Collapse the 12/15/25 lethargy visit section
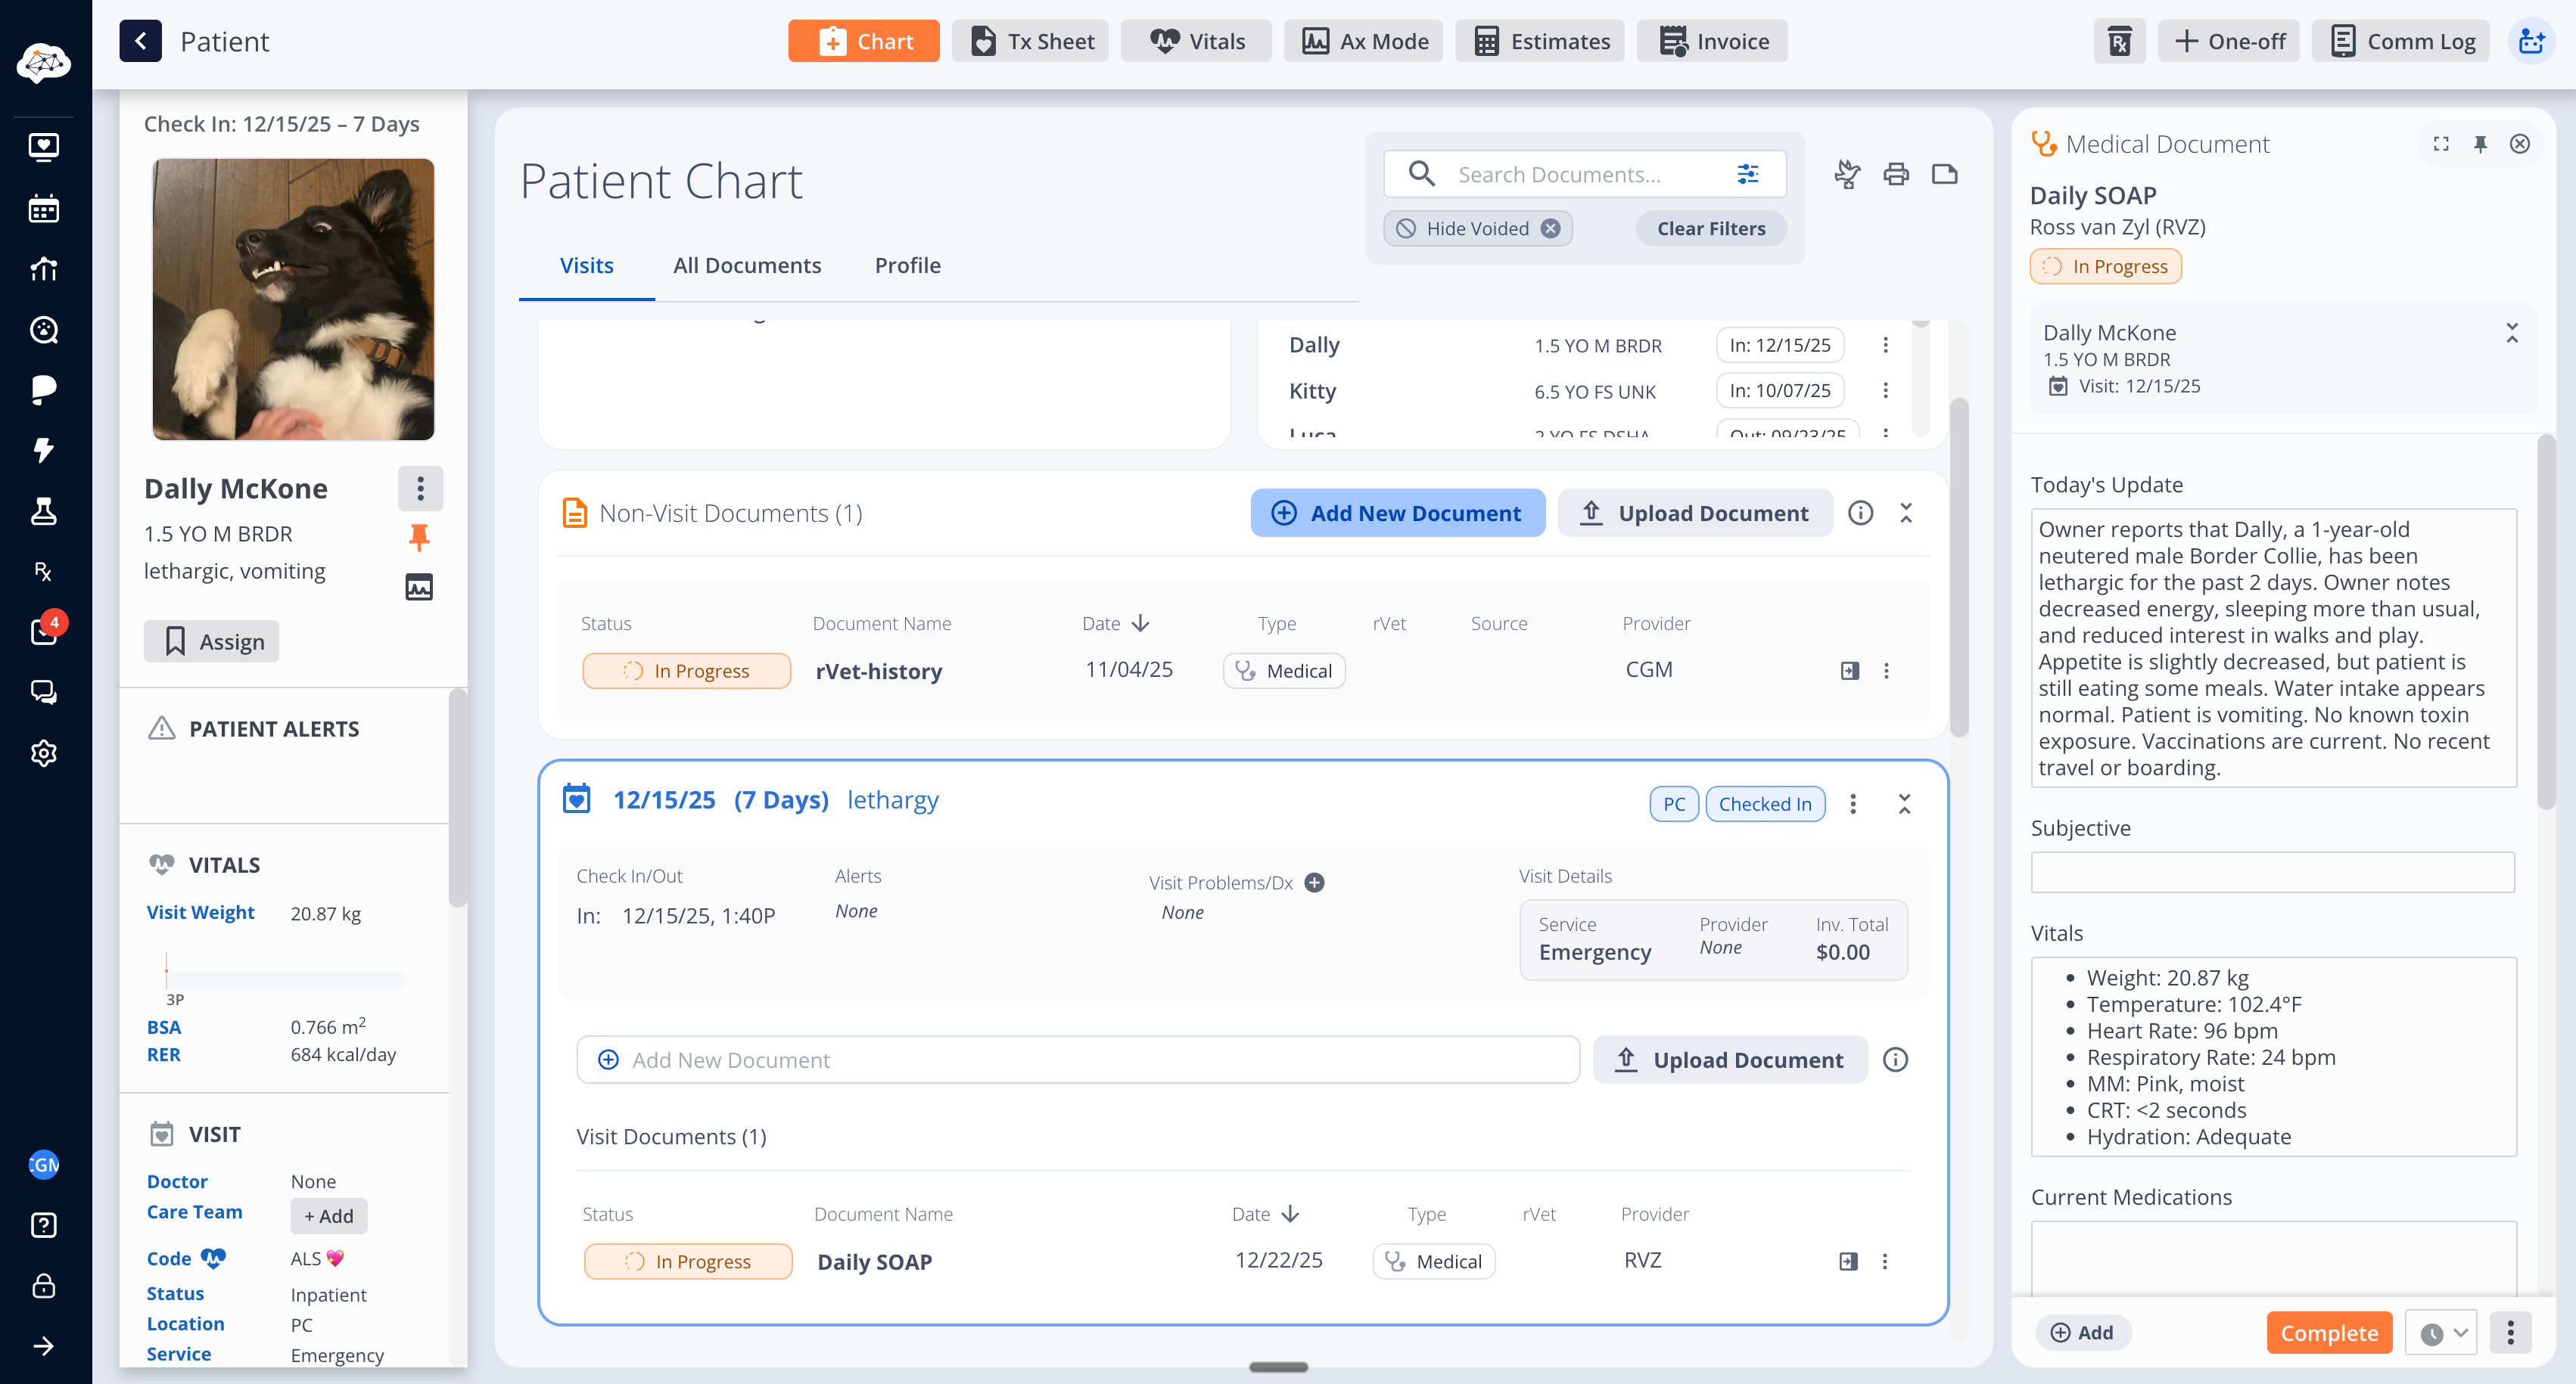Image resolution: width=2576 pixels, height=1384 pixels. pyautogui.click(x=1904, y=803)
